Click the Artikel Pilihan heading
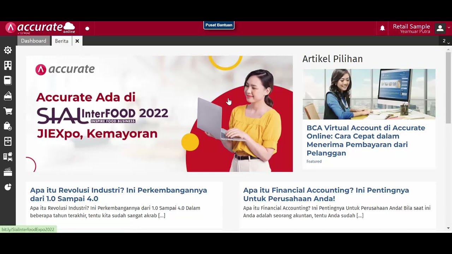452x254 pixels. [333, 59]
